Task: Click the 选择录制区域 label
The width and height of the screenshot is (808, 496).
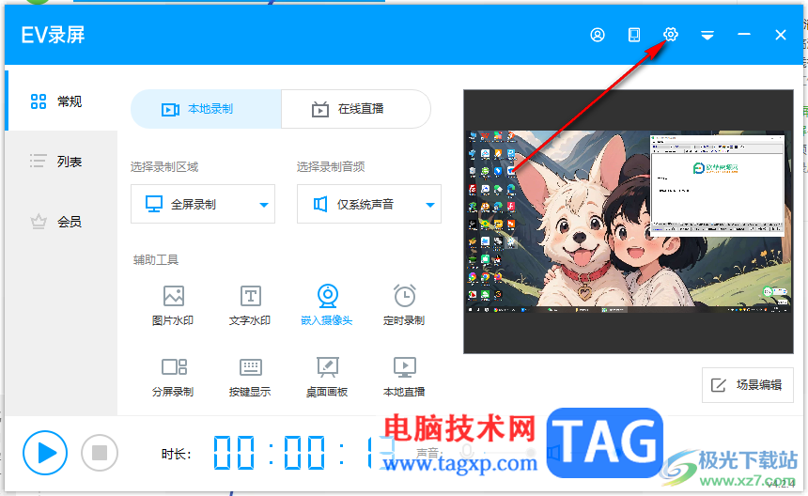Action: (x=164, y=167)
